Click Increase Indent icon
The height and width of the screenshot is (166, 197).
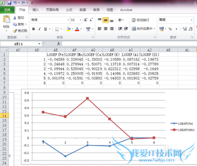click(x=126, y=29)
